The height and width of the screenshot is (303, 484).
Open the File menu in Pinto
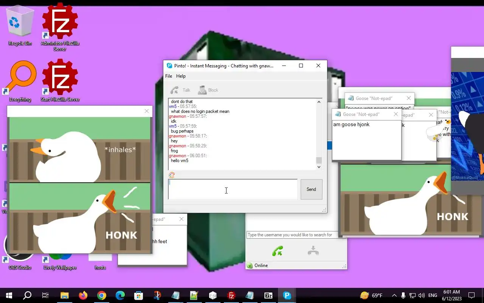[x=169, y=76]
